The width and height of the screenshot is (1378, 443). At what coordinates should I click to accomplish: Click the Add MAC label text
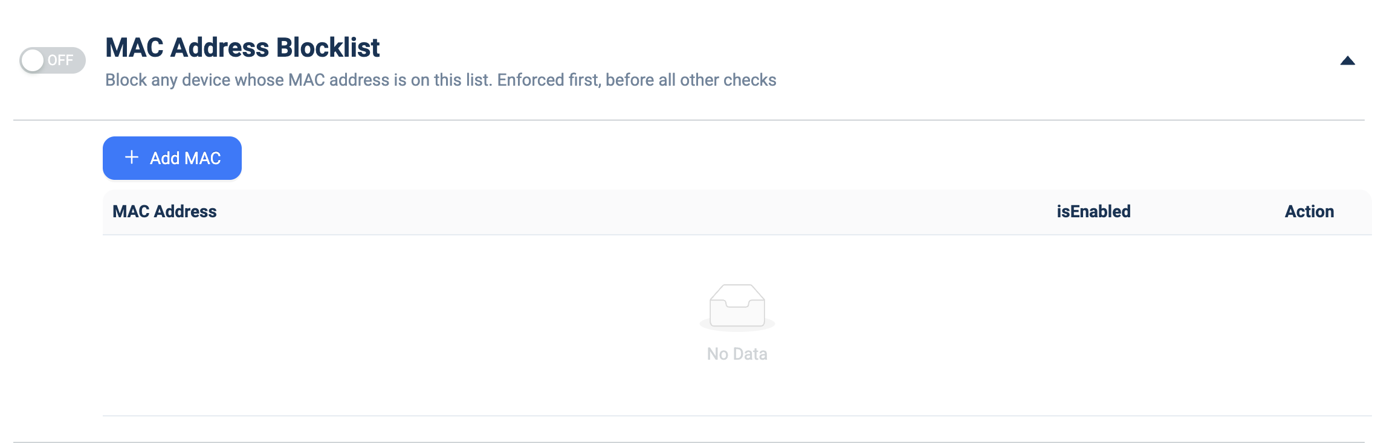point(186,158)
